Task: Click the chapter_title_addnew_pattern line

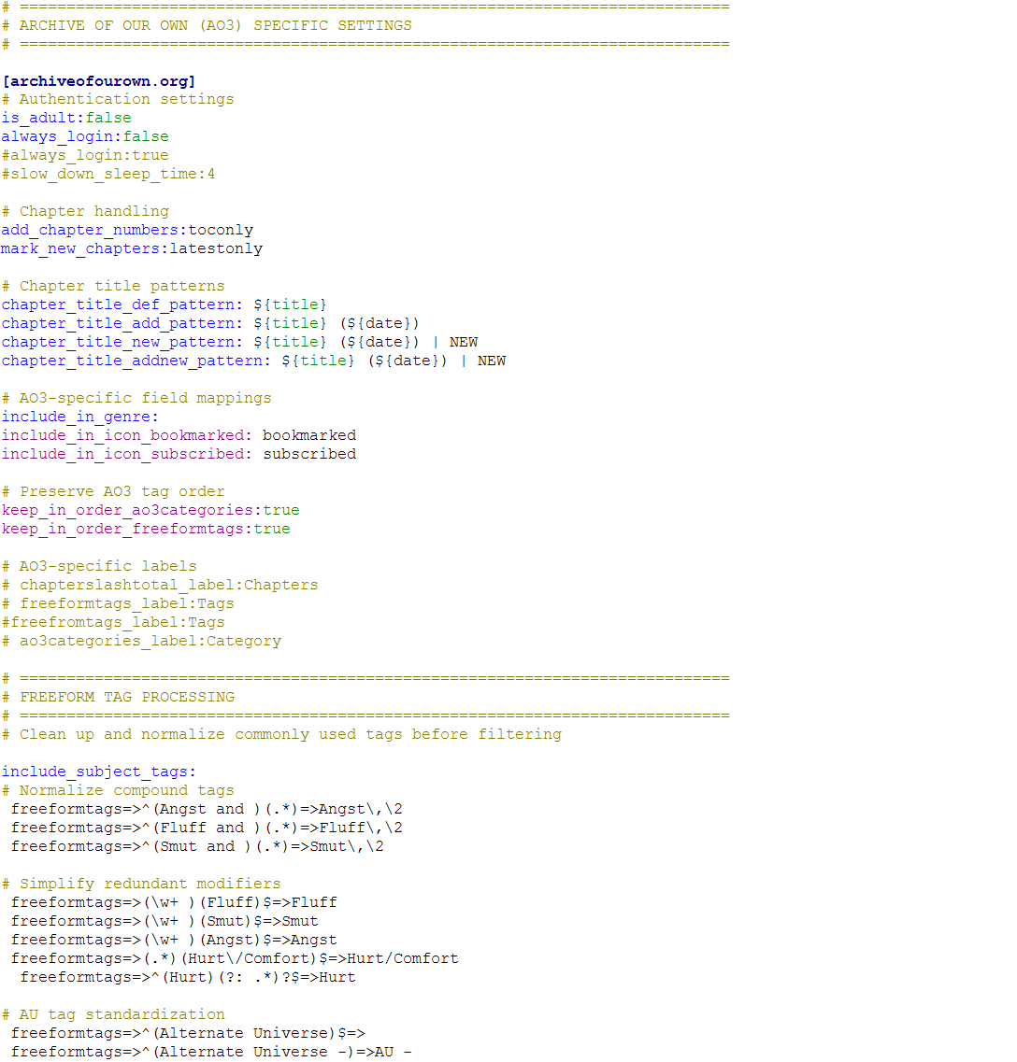Action: tap(253, 361)
